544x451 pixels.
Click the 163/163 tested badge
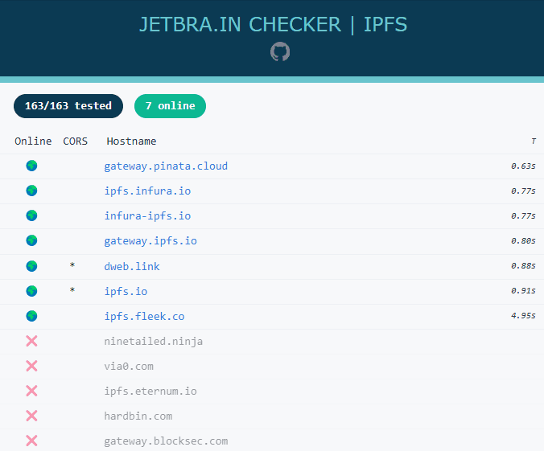(x=68, y=106)
